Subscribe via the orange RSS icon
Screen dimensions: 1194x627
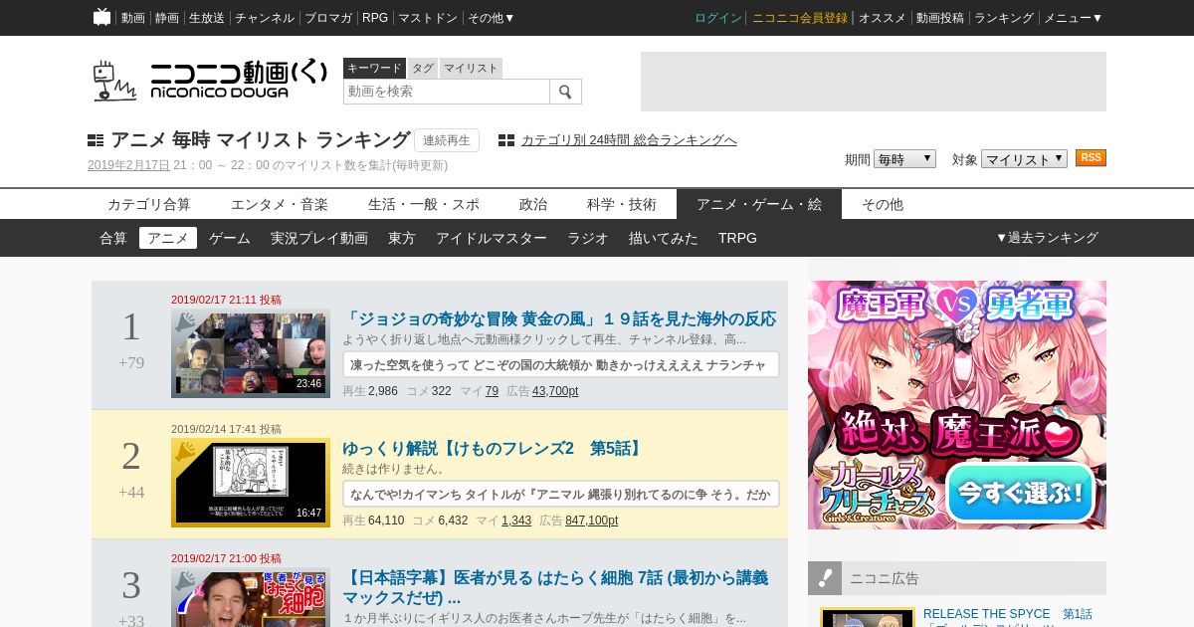tap(1091, 158)
